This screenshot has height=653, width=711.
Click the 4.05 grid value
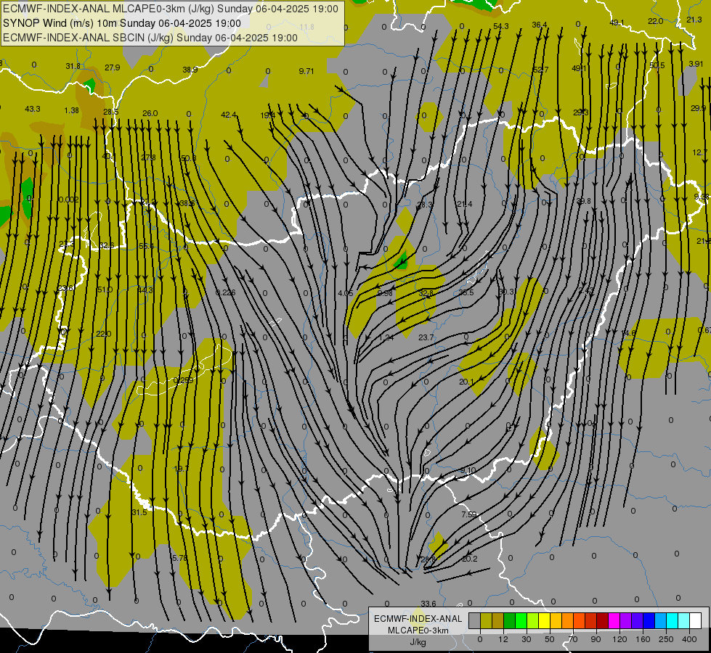pos(346,294)
